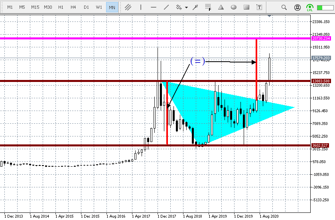Screen dimensions: 335x220
Task: Select the Andrews pitchfork tool icon
Action: coord(179,7)
